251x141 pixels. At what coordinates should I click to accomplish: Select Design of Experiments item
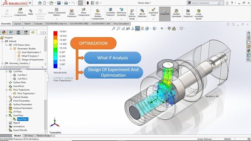(x=32, y=60)
